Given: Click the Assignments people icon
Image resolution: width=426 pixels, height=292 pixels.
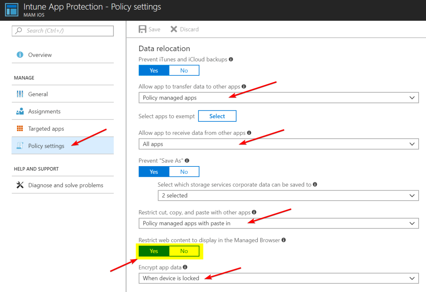Looking at the screenshot, I should (x=20, y=111).
